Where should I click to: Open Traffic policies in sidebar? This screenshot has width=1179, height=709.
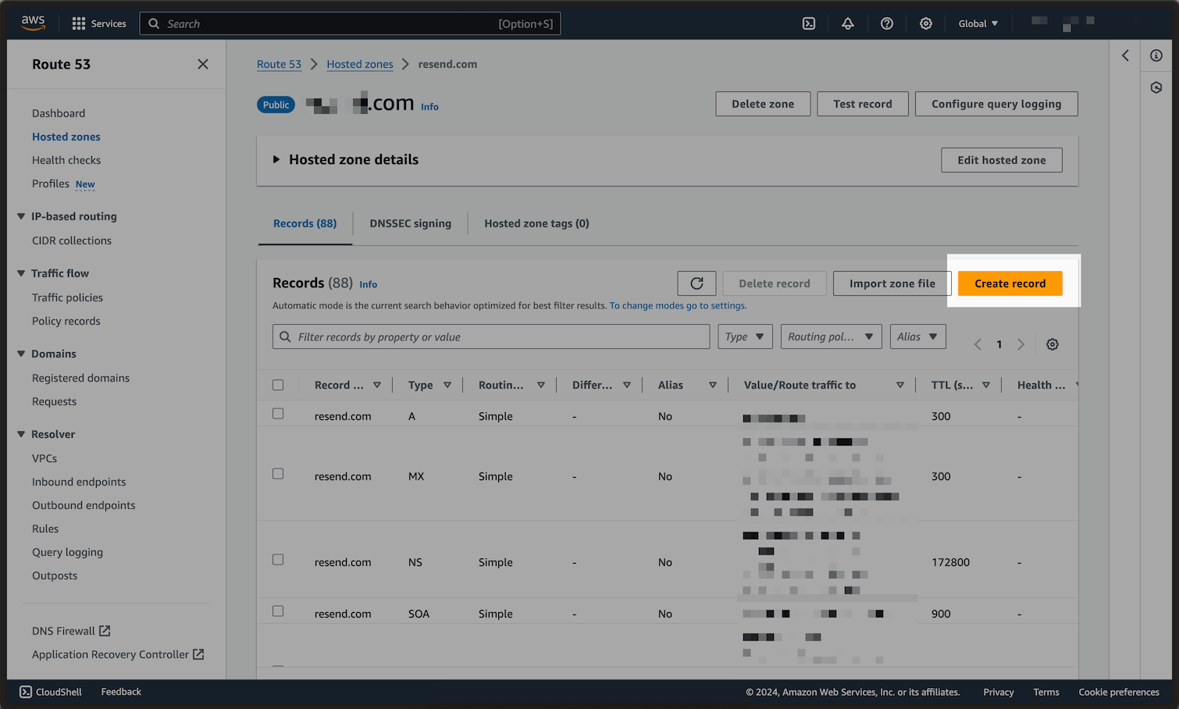click(x=67, y=297)
